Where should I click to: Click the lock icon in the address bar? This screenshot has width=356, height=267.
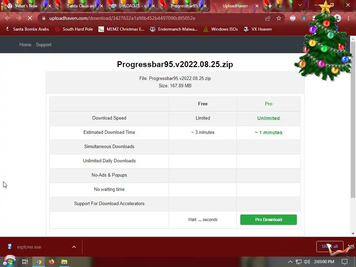(x=44, y=18)
